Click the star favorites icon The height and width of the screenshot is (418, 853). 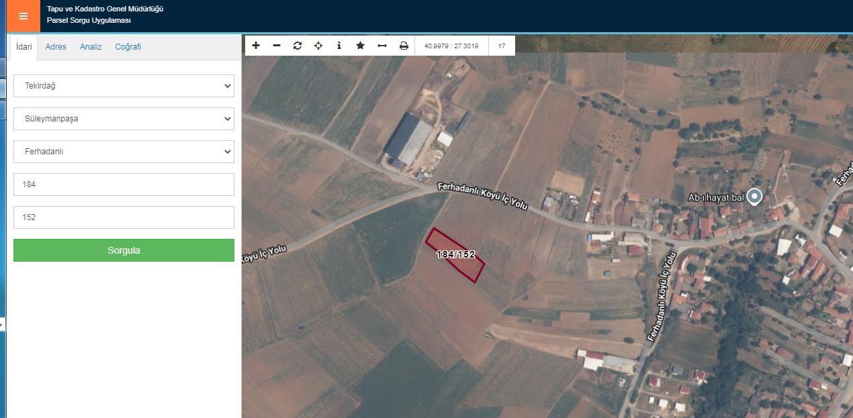(x=361, y=46)
